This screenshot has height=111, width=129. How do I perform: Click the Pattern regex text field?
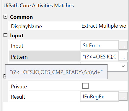[99, 57]
